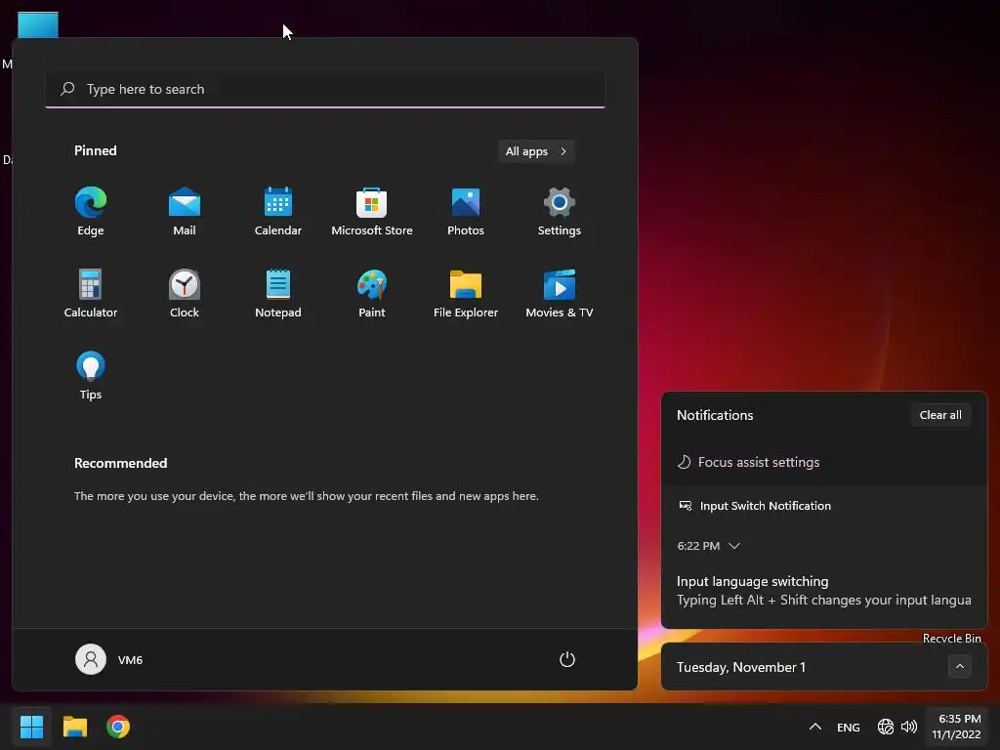Open network internet icon in tray
The image size is (1000, 750).
[x=885, y=727]
